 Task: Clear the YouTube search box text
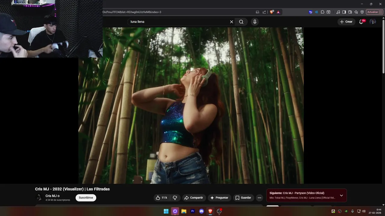pyautogui.click(x=232, y=22)
